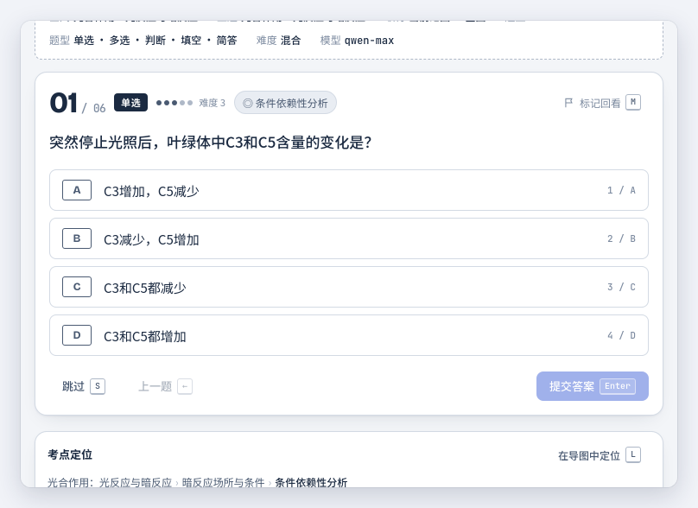Click 填空 in question types list
Viewport: 698px width, 508px height.
click(191, 41)
